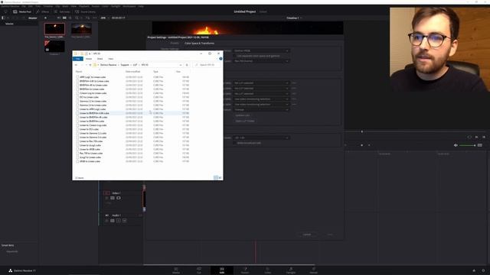Tick checkbox for DCI to Linear.cube
Image resolution: width=490 pixels, height=275 pixels.
77,97
